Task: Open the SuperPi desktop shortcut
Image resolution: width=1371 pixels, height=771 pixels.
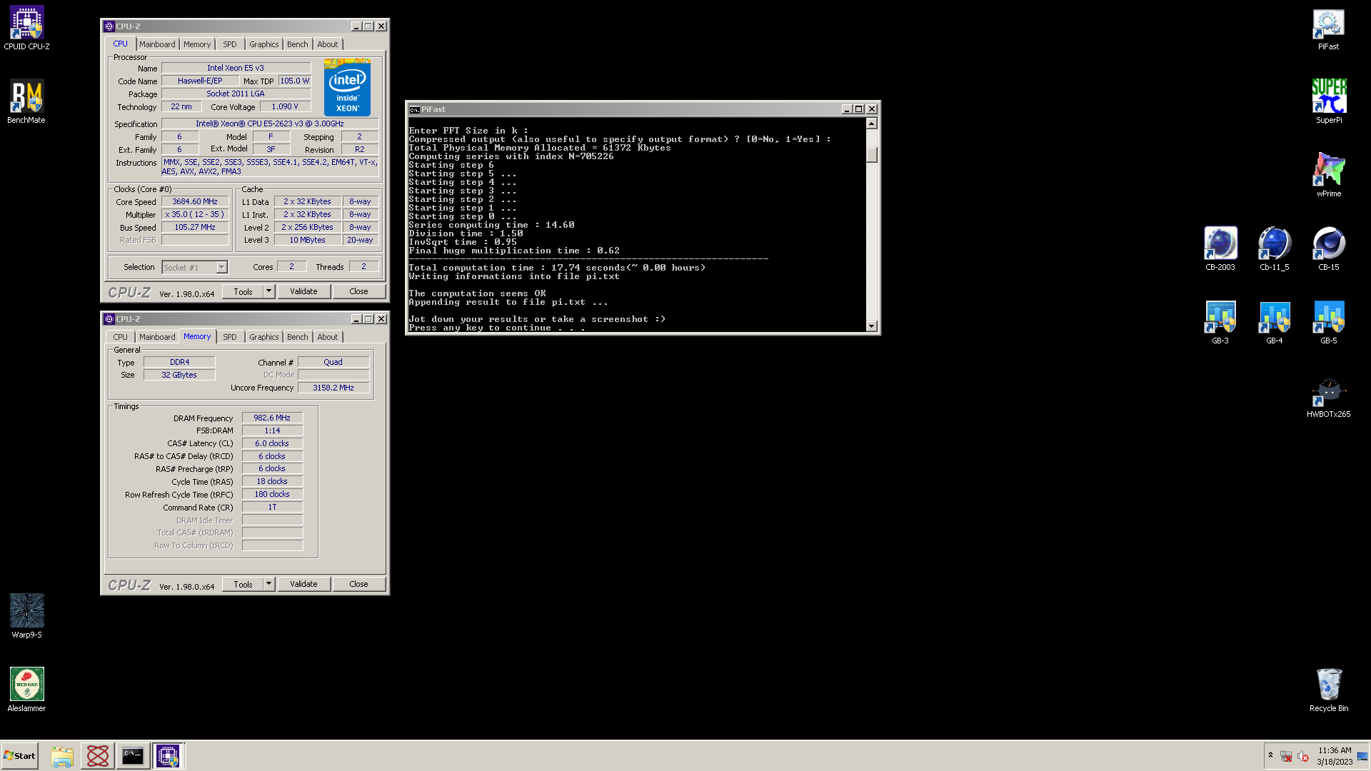Action: [x=1328, y=101]
